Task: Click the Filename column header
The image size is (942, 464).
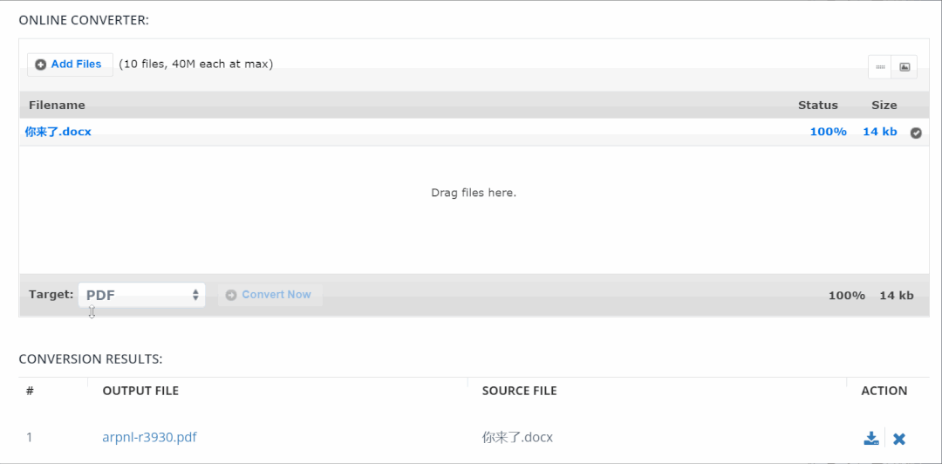Action: click(x=57, y=106)
